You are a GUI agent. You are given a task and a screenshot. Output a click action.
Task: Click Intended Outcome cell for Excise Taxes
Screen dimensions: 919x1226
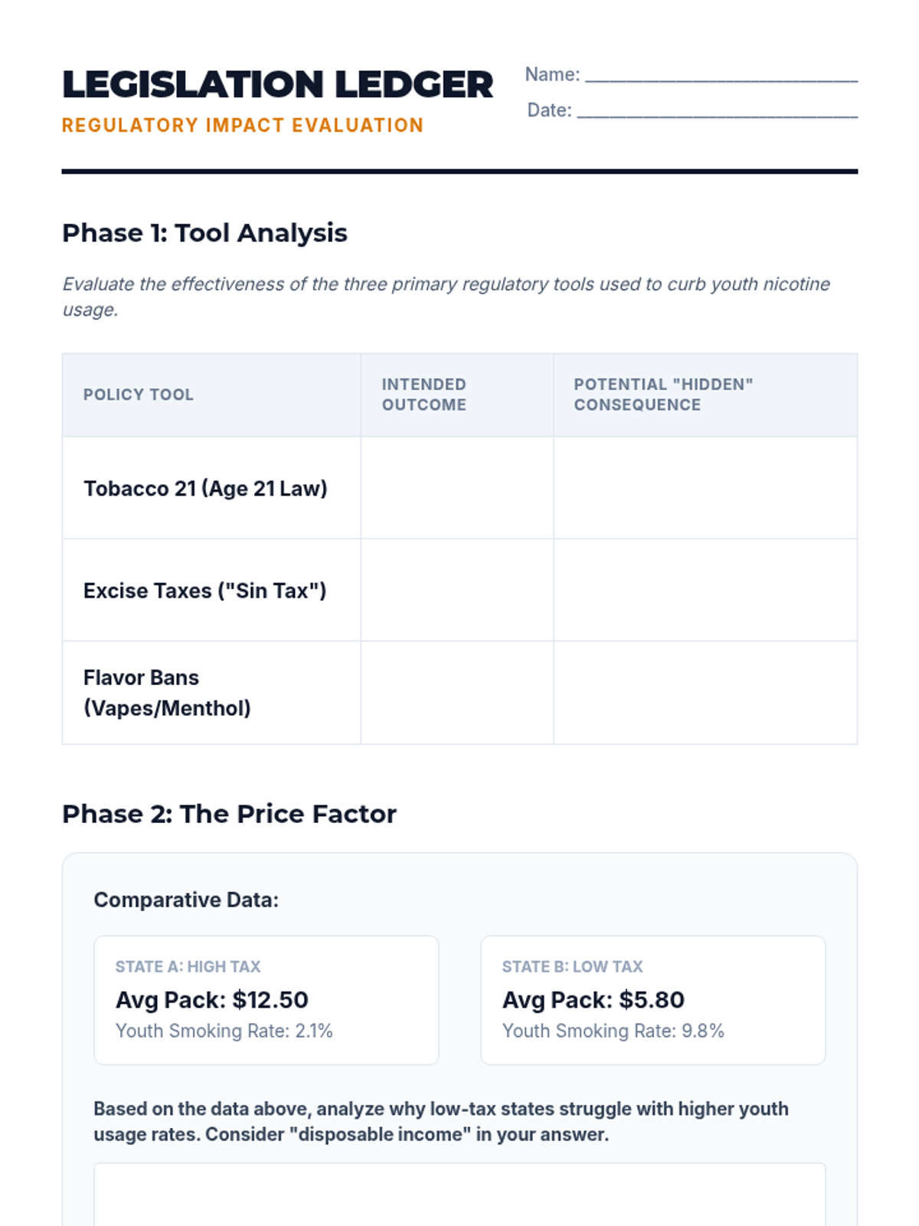(x=457, y=590)
